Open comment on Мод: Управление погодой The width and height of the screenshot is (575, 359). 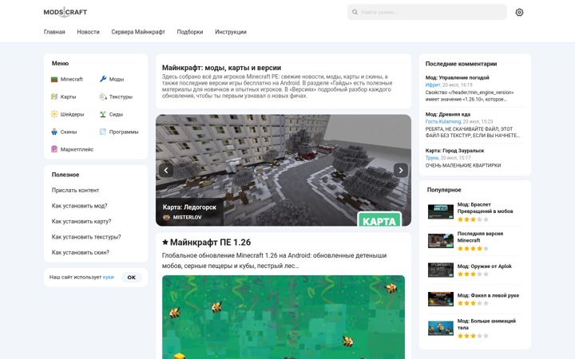(458, 77)
